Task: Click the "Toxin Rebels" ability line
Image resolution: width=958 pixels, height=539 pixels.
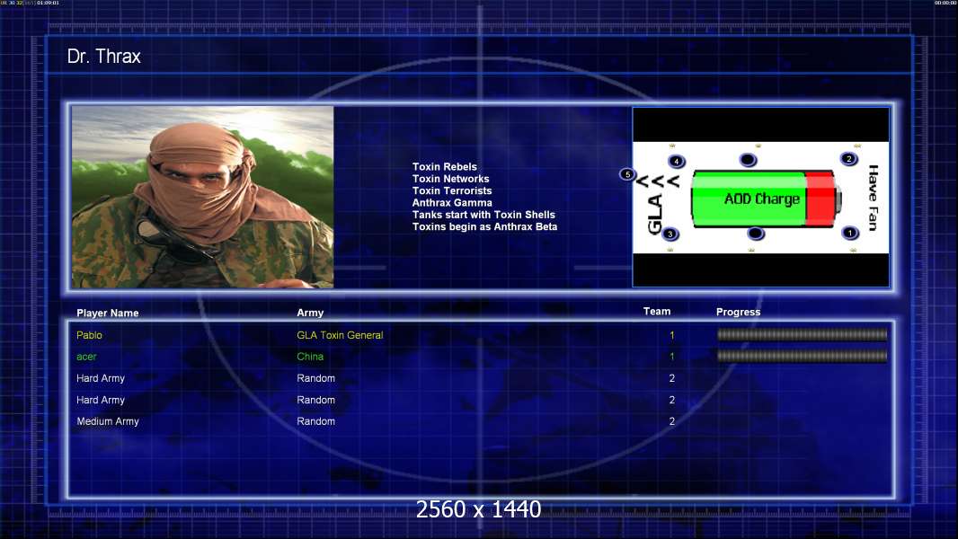Action: coord(444,167)
